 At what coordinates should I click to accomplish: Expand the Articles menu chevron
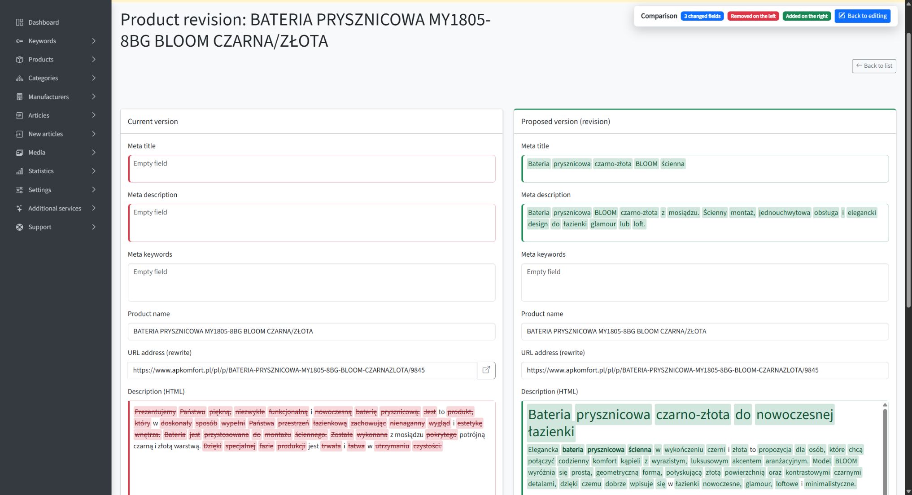coord(94,115)
